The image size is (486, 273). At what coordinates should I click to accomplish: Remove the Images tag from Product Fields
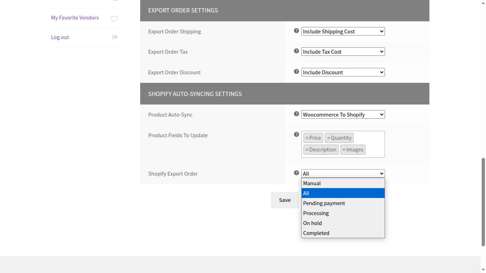click(x=344, y=150)
